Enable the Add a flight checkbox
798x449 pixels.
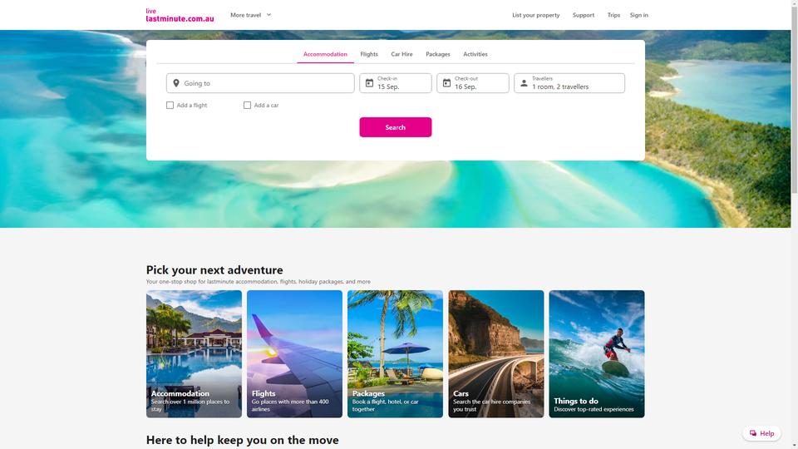tap(170, 106)
